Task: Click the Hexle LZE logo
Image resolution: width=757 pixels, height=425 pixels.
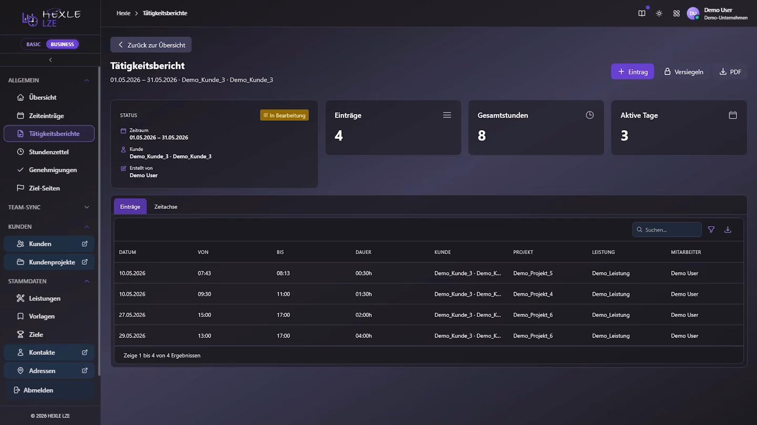Action: [51, 17]
